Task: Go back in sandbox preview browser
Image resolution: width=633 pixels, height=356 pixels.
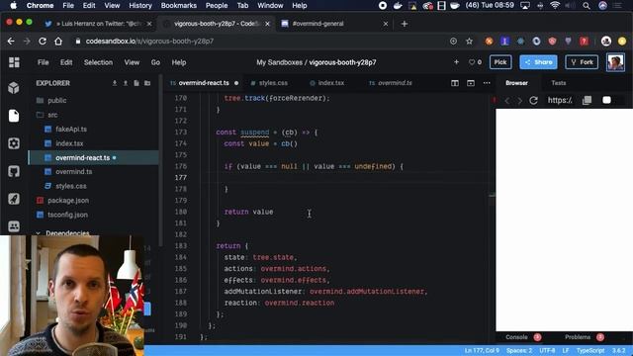Action: tap(507, 101)
